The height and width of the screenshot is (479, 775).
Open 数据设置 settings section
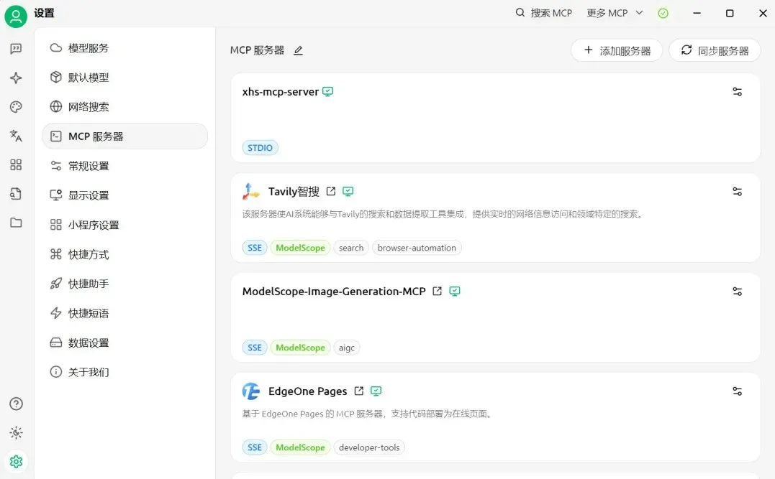tap(124, 343)
